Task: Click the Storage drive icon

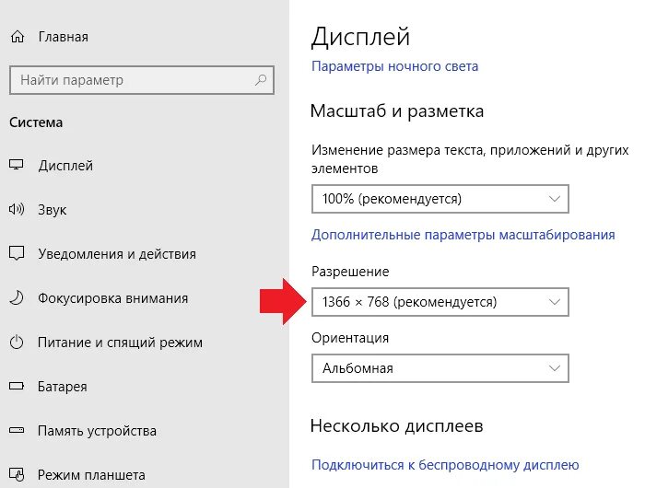Action: click(17, 430)
